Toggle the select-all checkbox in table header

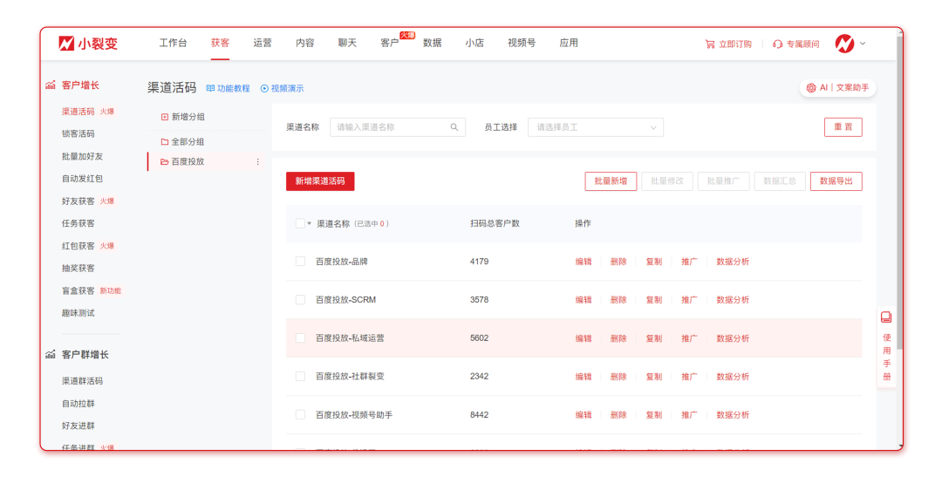pyautogui.click(x=300, y=223)
